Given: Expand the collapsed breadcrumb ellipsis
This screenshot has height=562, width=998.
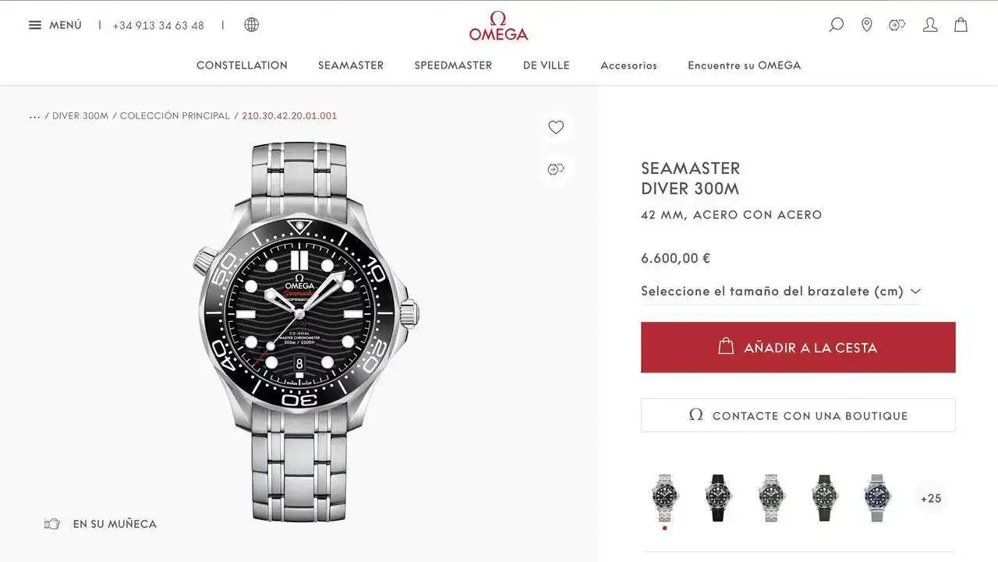Looking at the screenshot, I should point(34,116).
